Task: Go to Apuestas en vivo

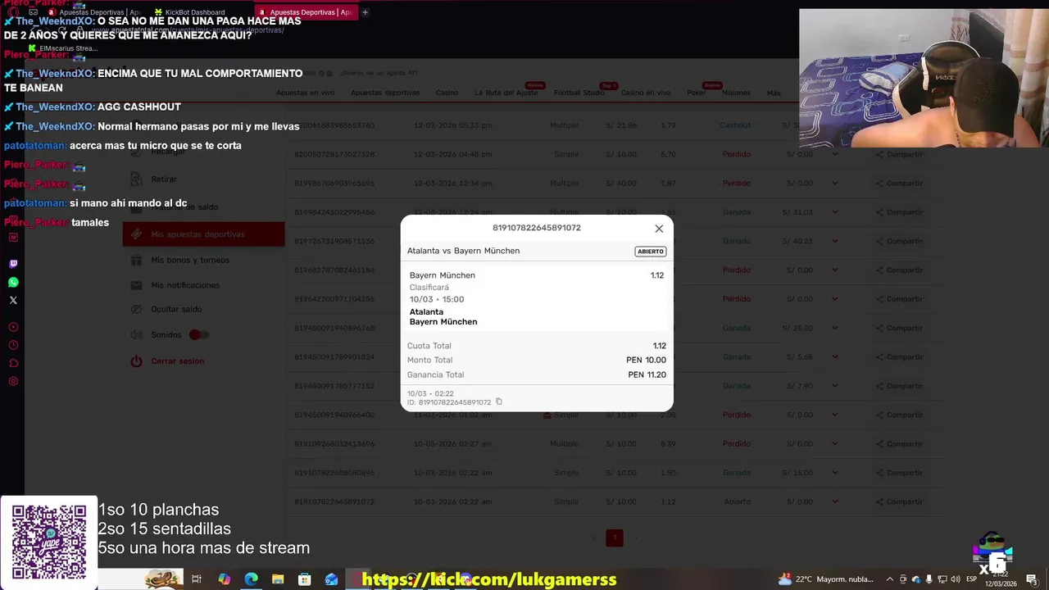Action: click(305, 93)
